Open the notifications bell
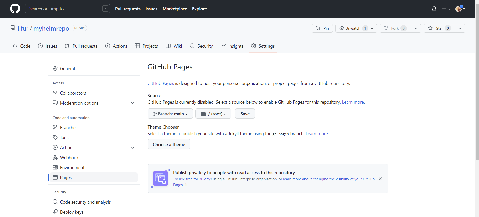 (x=434, y=9)
